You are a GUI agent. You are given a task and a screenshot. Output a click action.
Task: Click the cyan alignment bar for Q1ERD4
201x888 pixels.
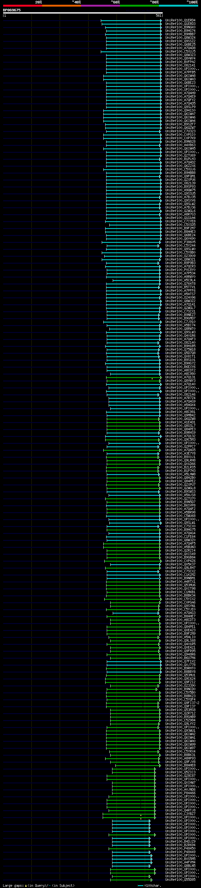[x=131, y=20]
